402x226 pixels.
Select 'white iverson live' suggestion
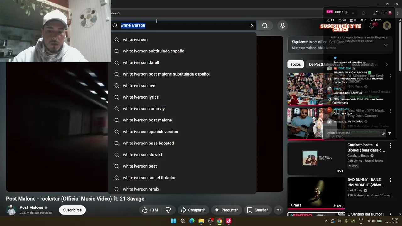tap(182, 86)
